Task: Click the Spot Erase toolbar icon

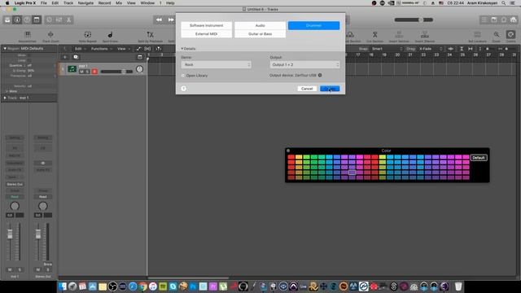Action: coord(111,34)
